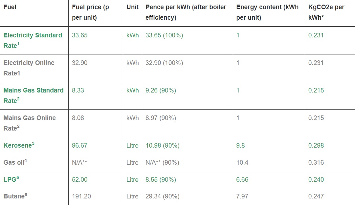Click the Butane row label
The width and height of the screenshot is (355, 205).
pos(15,196)
